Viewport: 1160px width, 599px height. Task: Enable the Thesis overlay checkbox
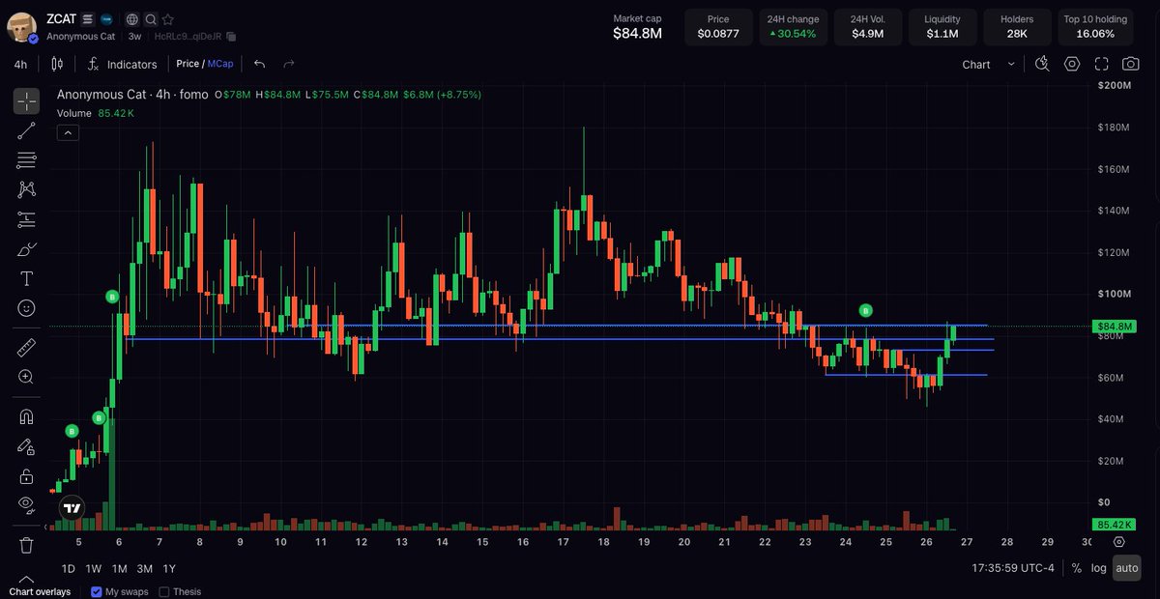coord(163,591)
